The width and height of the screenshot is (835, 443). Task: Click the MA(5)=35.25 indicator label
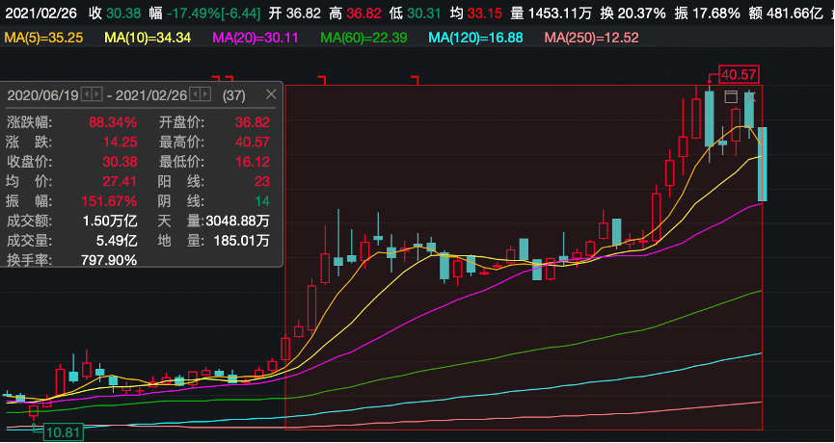point(43,38)
